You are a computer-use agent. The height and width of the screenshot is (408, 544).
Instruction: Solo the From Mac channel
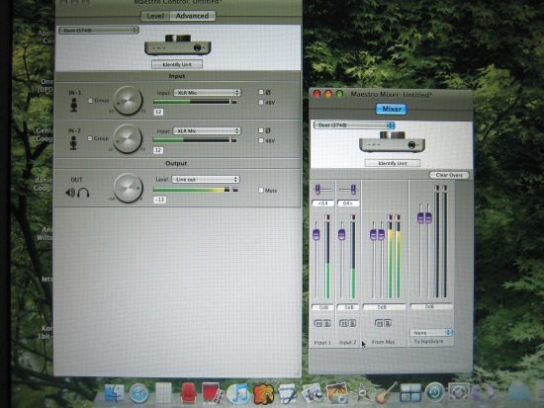(388, 323)
